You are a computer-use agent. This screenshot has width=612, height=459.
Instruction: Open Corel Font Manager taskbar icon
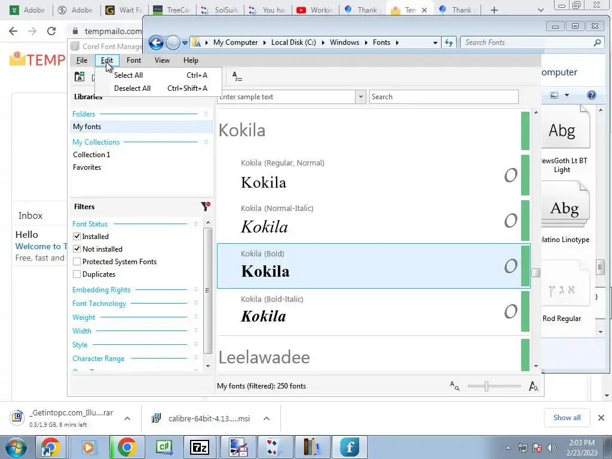coord(349,447)
